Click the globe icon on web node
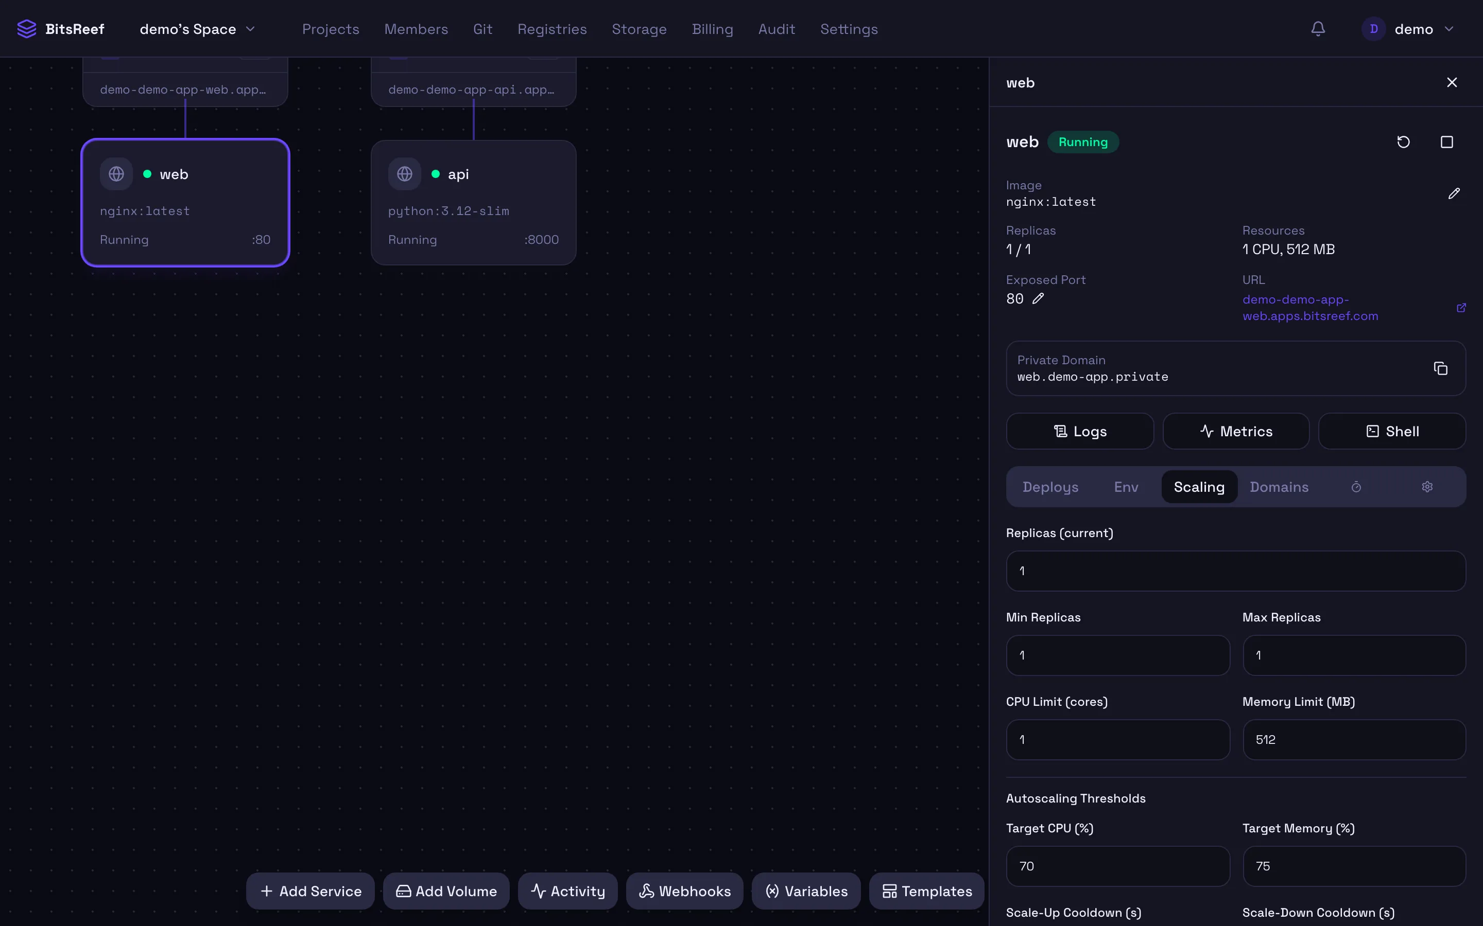The image size is (1483, 926). tap(116, 174)
